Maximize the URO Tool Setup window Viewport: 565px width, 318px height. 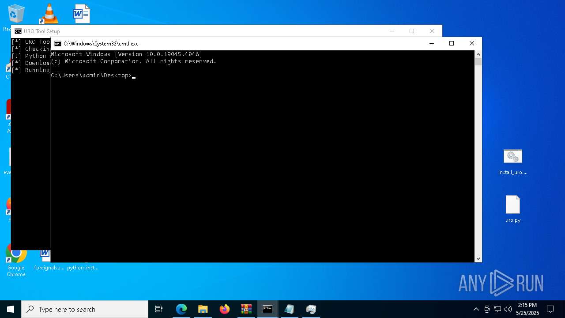tap(412, 31)
